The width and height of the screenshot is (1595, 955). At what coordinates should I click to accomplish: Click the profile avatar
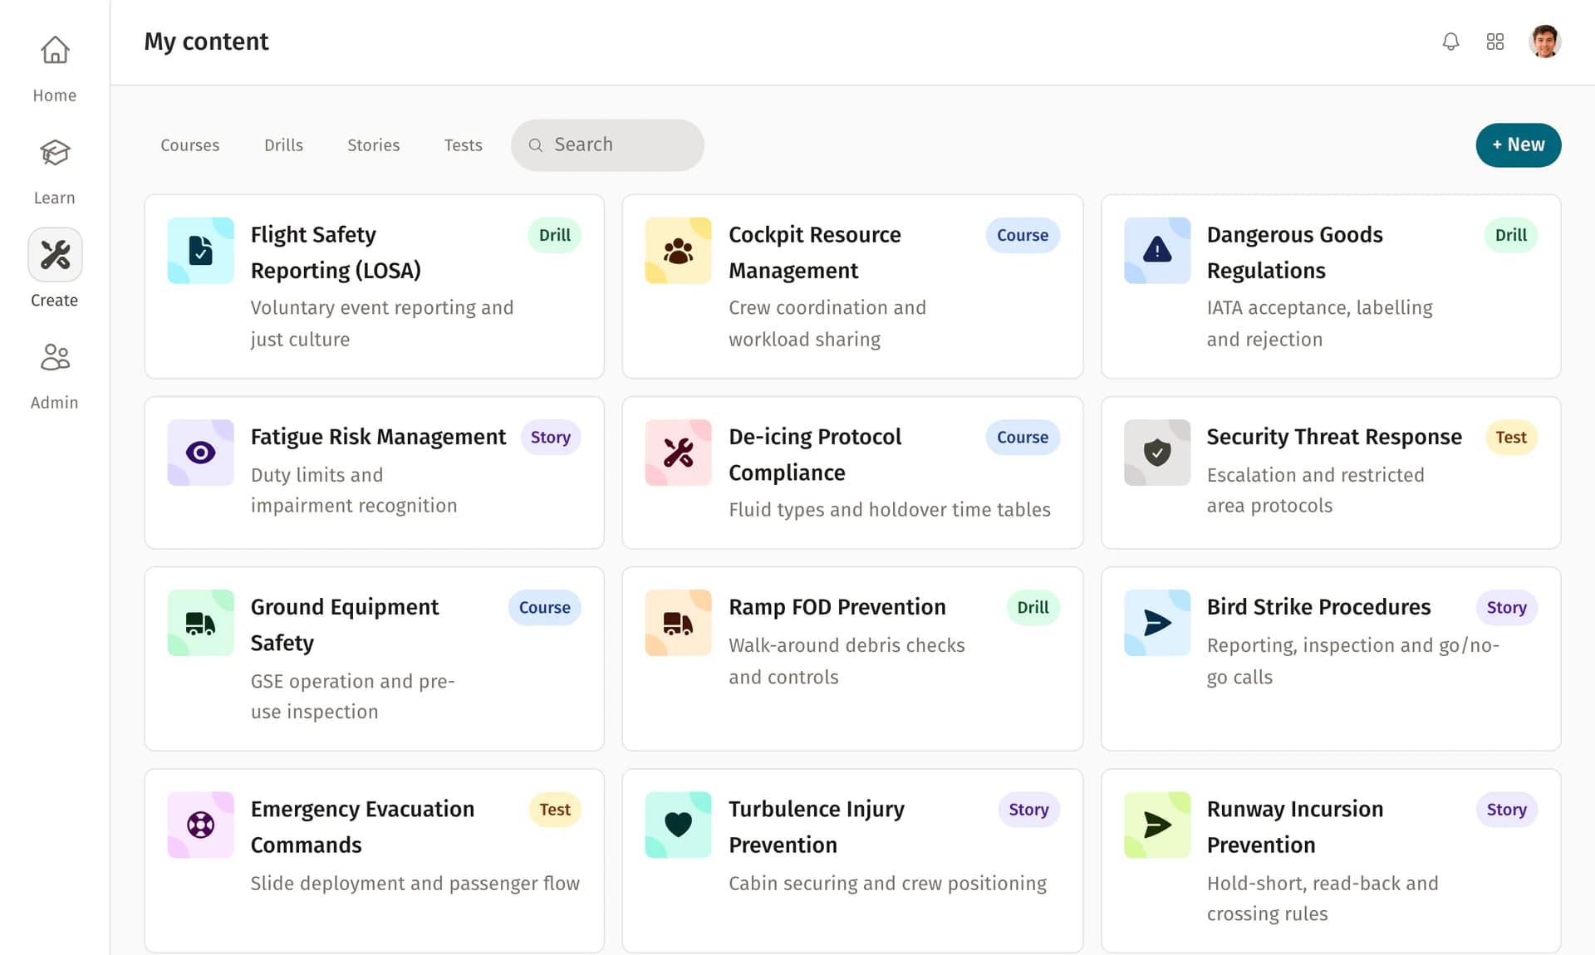[1545, 41]
